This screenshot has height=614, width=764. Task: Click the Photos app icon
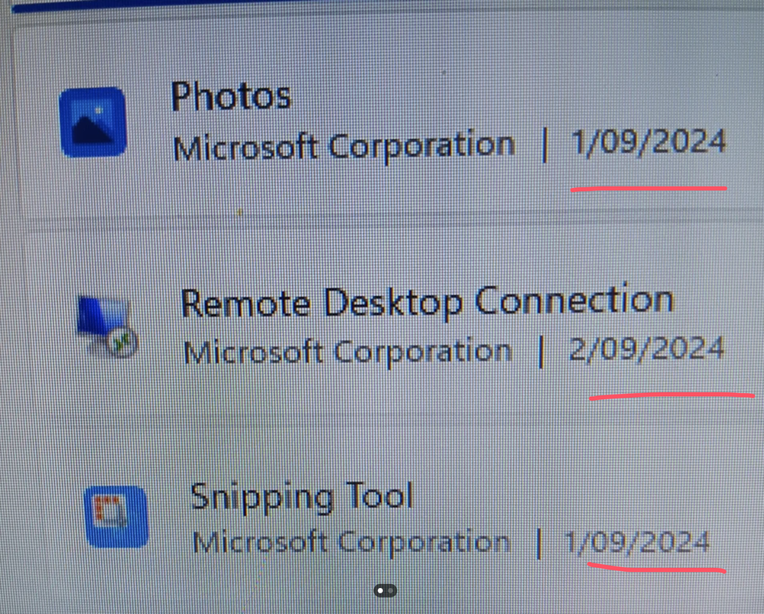coord(93,122)
